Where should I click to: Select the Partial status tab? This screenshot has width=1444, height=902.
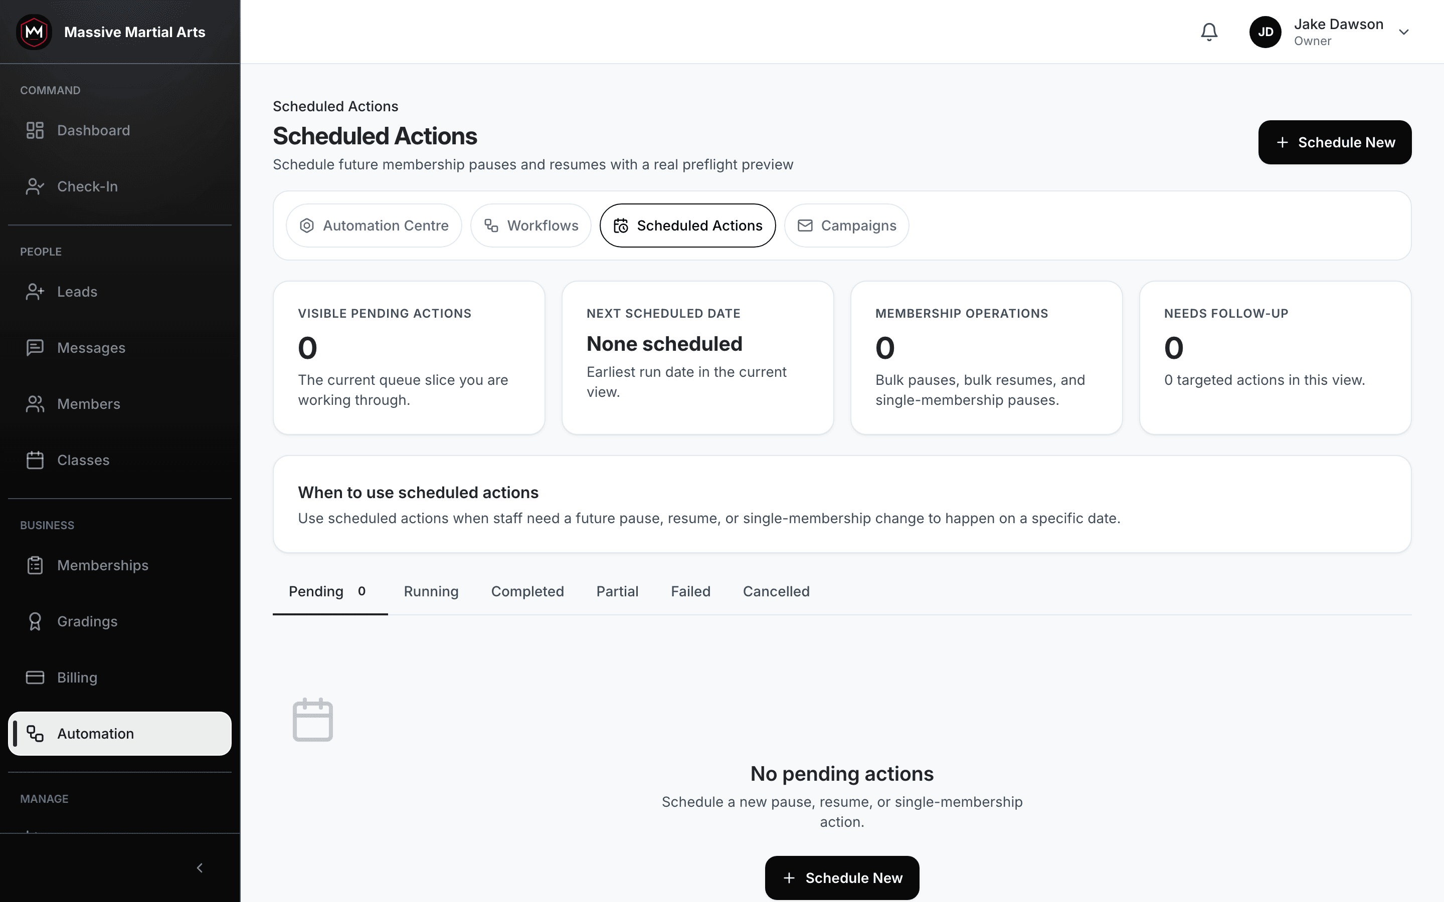point(617,591)
